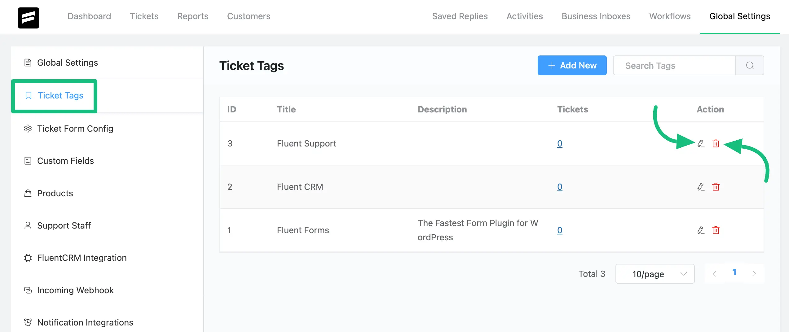The height and width of the screenshot is (332, 789).
Task: Open Ticket Form Config settings
Action: point(107,129)
